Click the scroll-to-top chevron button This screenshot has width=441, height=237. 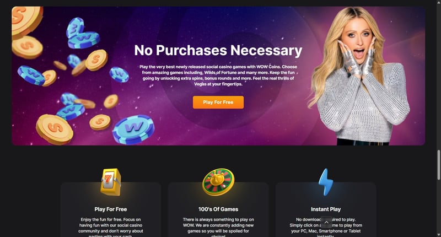326,222
